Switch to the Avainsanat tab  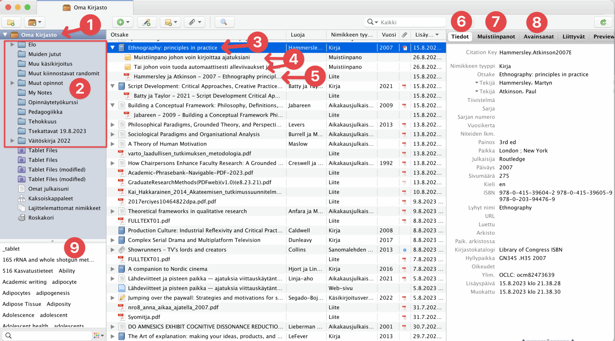click(538, 36)
